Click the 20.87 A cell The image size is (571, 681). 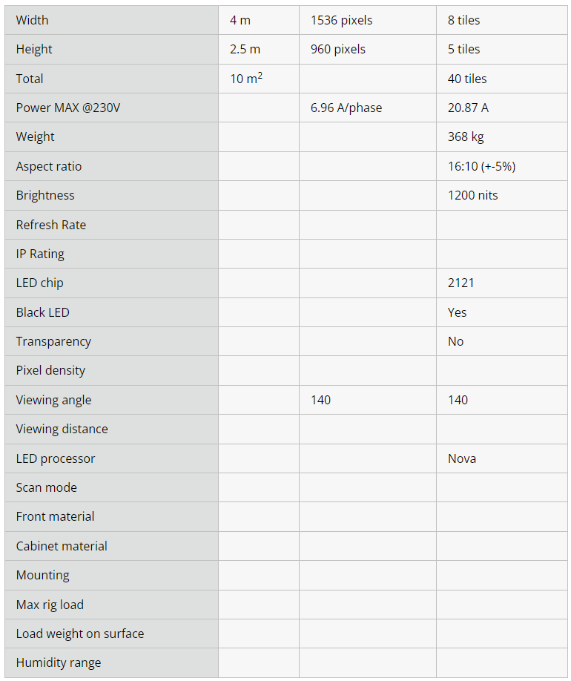click(468, 108)
